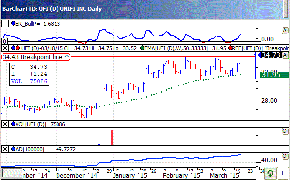Click the UFI (D)-03/18/15 price header text
Viewport: 290px width, 180px height.
[x=79, y=48]
